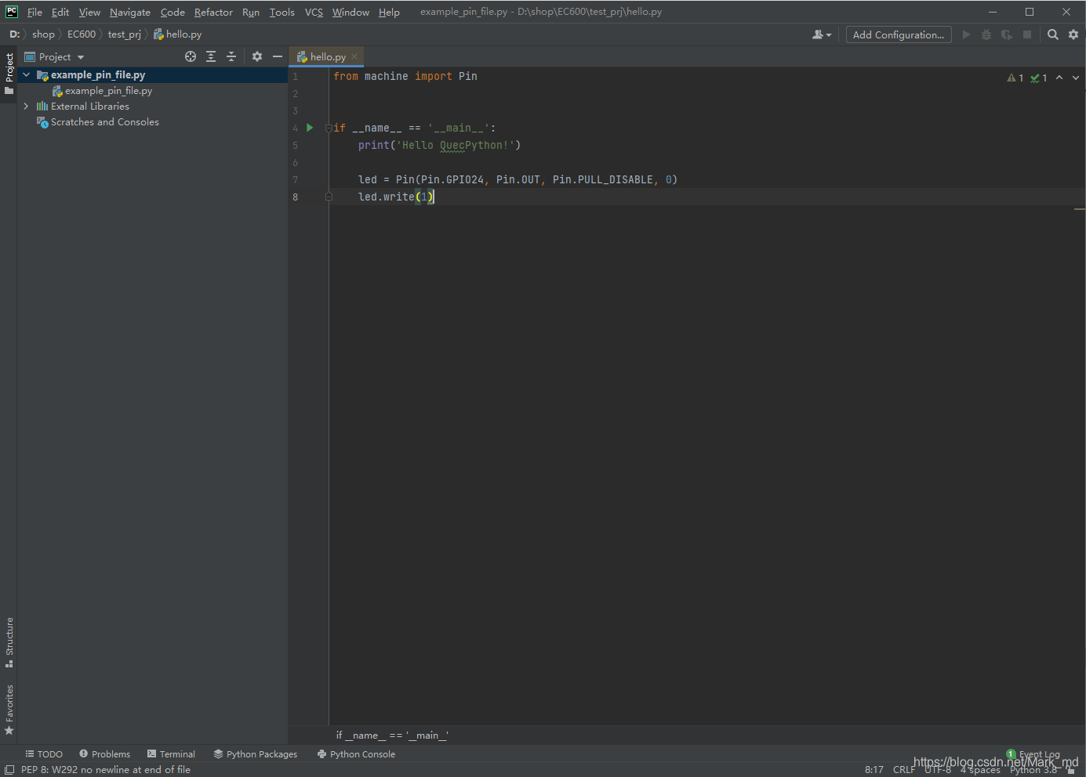Open the Tools menu
Viewport: 1086px width, 777px height.
(282, 12)
